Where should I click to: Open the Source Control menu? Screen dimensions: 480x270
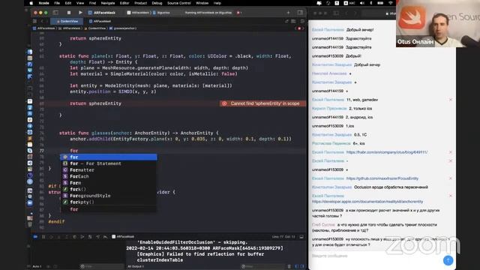[x=178, y=3]
